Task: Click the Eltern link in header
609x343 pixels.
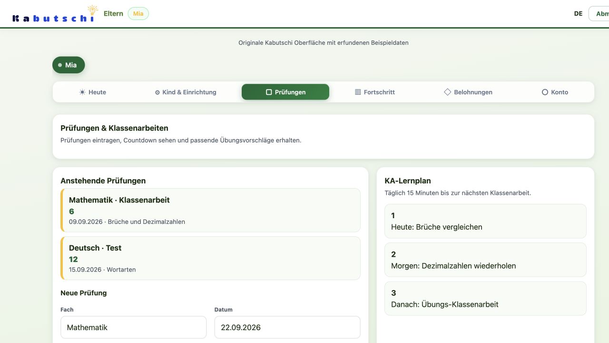Action: pyautogui.click(x=113, y=14)
